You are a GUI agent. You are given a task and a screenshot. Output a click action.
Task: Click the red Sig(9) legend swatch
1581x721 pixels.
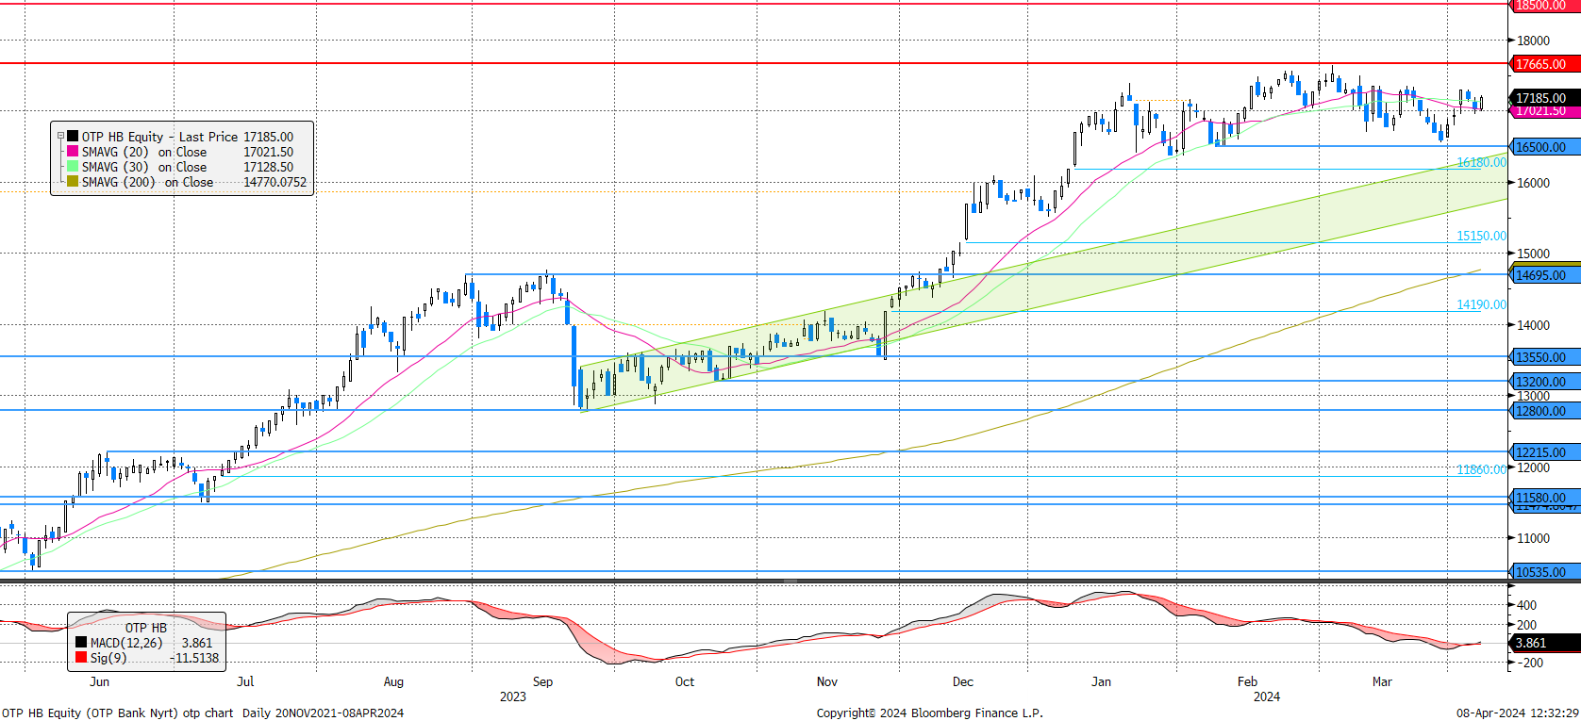click(x=81, y=658)
